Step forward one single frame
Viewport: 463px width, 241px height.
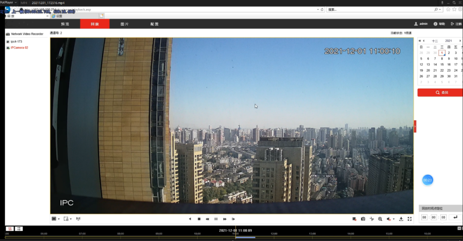[233, 219]
